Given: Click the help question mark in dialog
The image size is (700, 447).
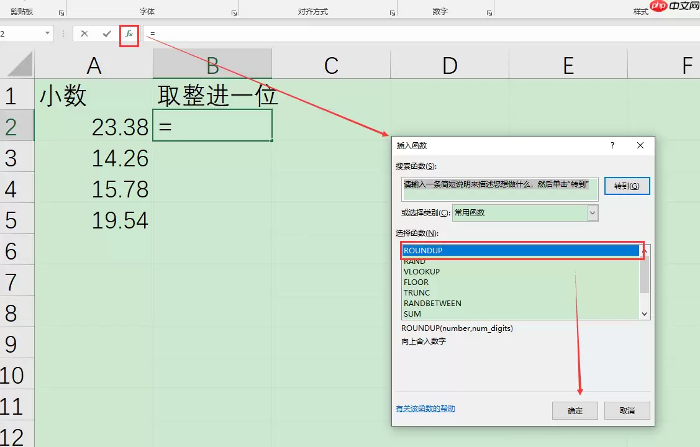Looking at the screenshot, I should [612, 145].
